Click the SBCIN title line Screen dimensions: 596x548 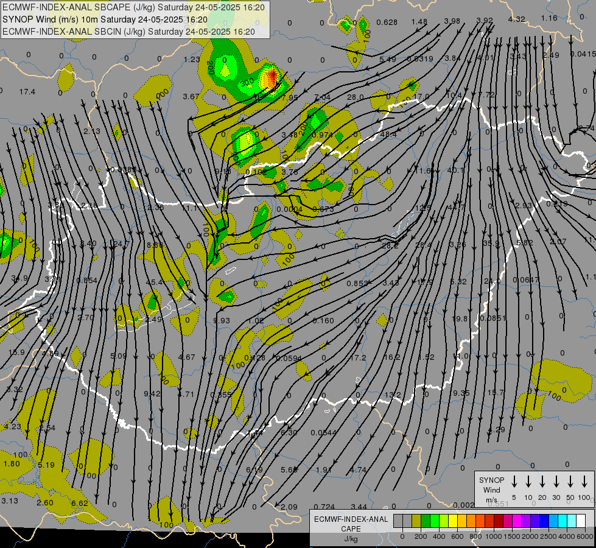click(x=128, y=32)
